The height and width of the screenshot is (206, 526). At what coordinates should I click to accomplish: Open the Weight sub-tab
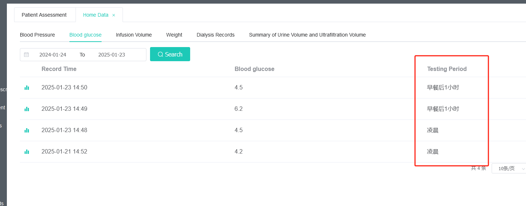174,35
